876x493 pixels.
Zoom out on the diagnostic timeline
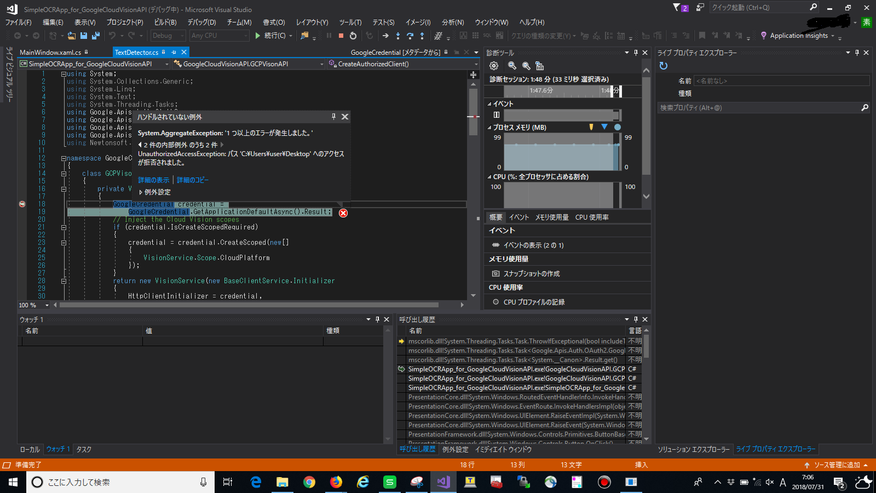(x=526, y=66)
